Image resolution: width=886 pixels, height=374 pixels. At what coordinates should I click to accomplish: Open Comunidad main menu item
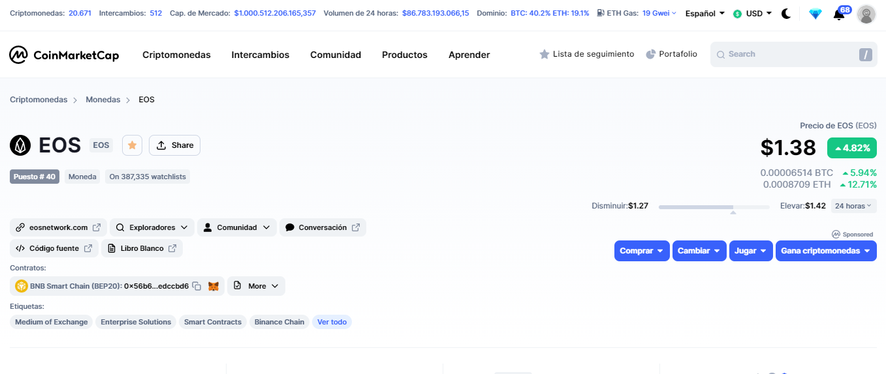[336, 55]
